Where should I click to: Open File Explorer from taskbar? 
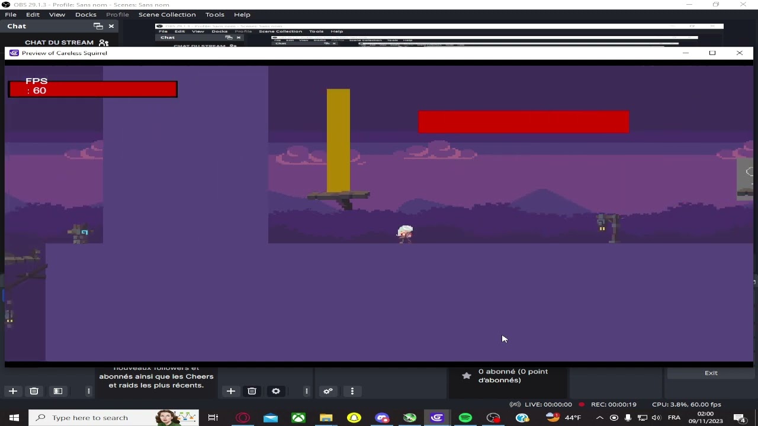[x=326, y=418]
